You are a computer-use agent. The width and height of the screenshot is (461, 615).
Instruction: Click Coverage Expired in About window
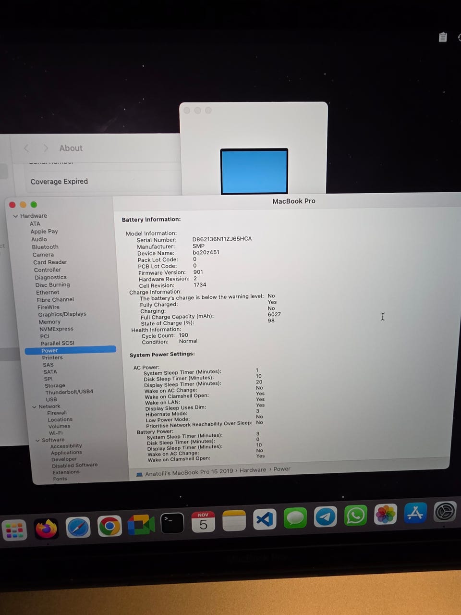tap(59, 182)
